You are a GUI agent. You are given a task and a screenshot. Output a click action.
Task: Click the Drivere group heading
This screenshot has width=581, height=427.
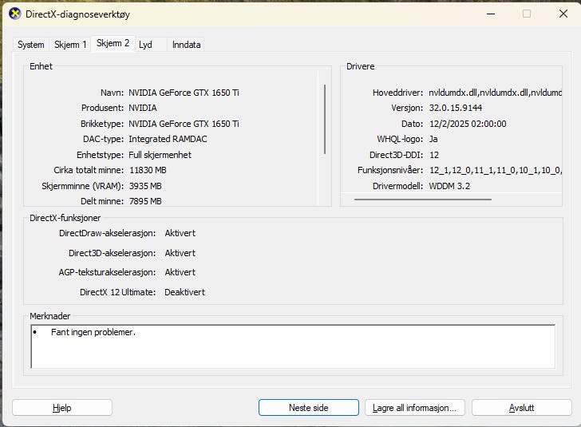pyautogui.click(x=360, y=66)
